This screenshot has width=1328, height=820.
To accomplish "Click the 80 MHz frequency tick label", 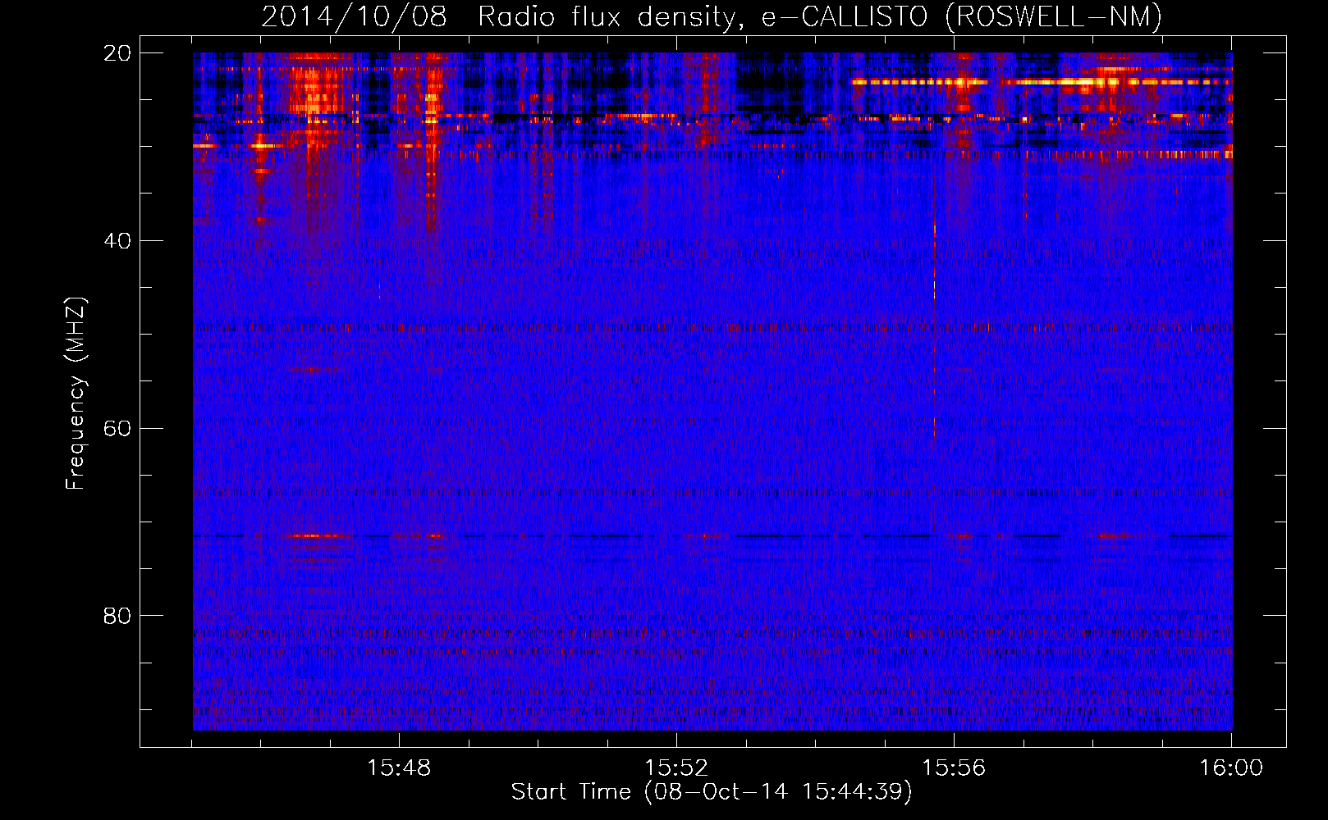I will click(x=117, y=616).
